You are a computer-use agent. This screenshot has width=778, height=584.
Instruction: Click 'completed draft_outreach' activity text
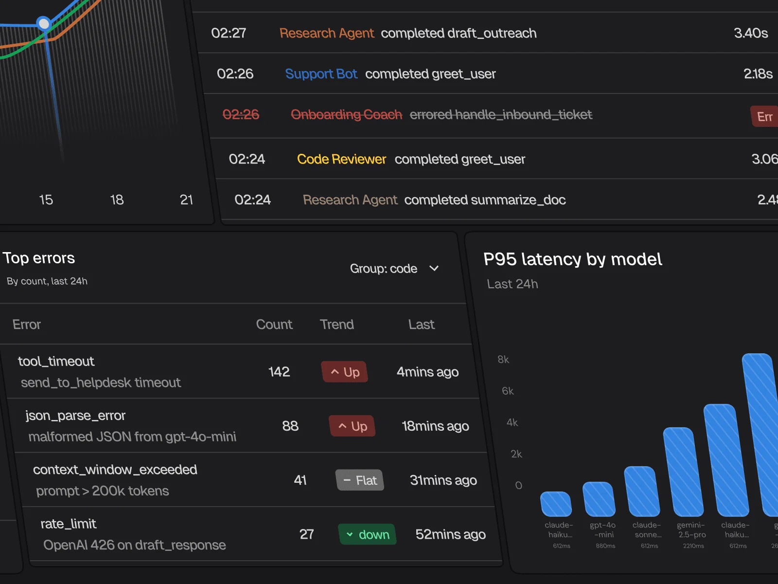[459, 33]
